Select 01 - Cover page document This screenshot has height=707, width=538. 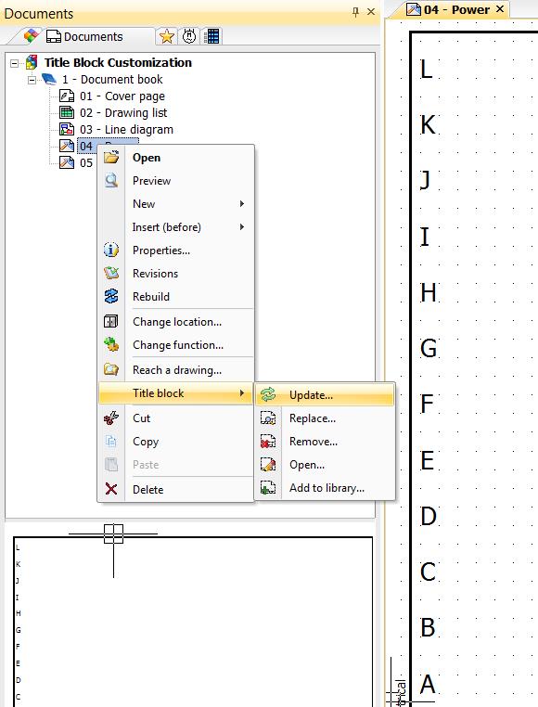click(122, 96)
